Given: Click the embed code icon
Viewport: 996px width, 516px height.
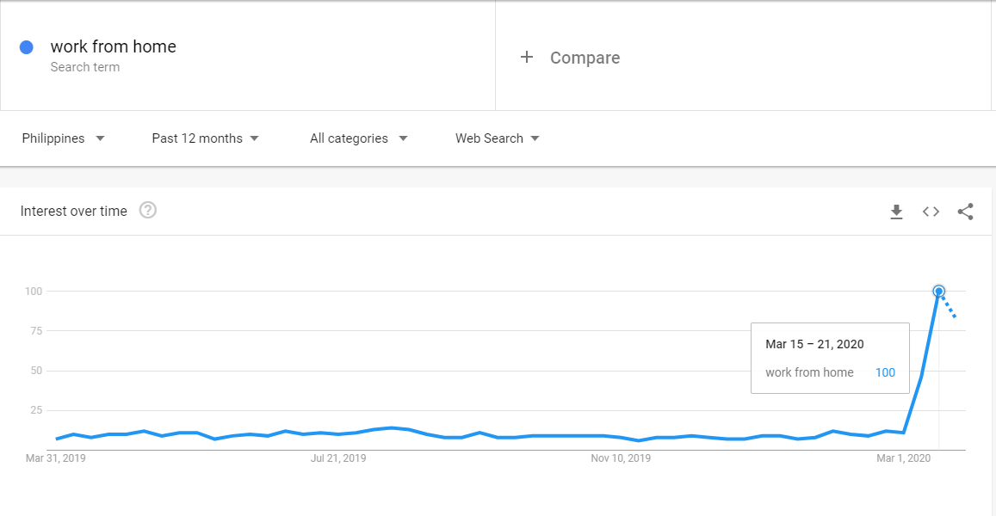Looking at the screenshot, I should [931, 212].
